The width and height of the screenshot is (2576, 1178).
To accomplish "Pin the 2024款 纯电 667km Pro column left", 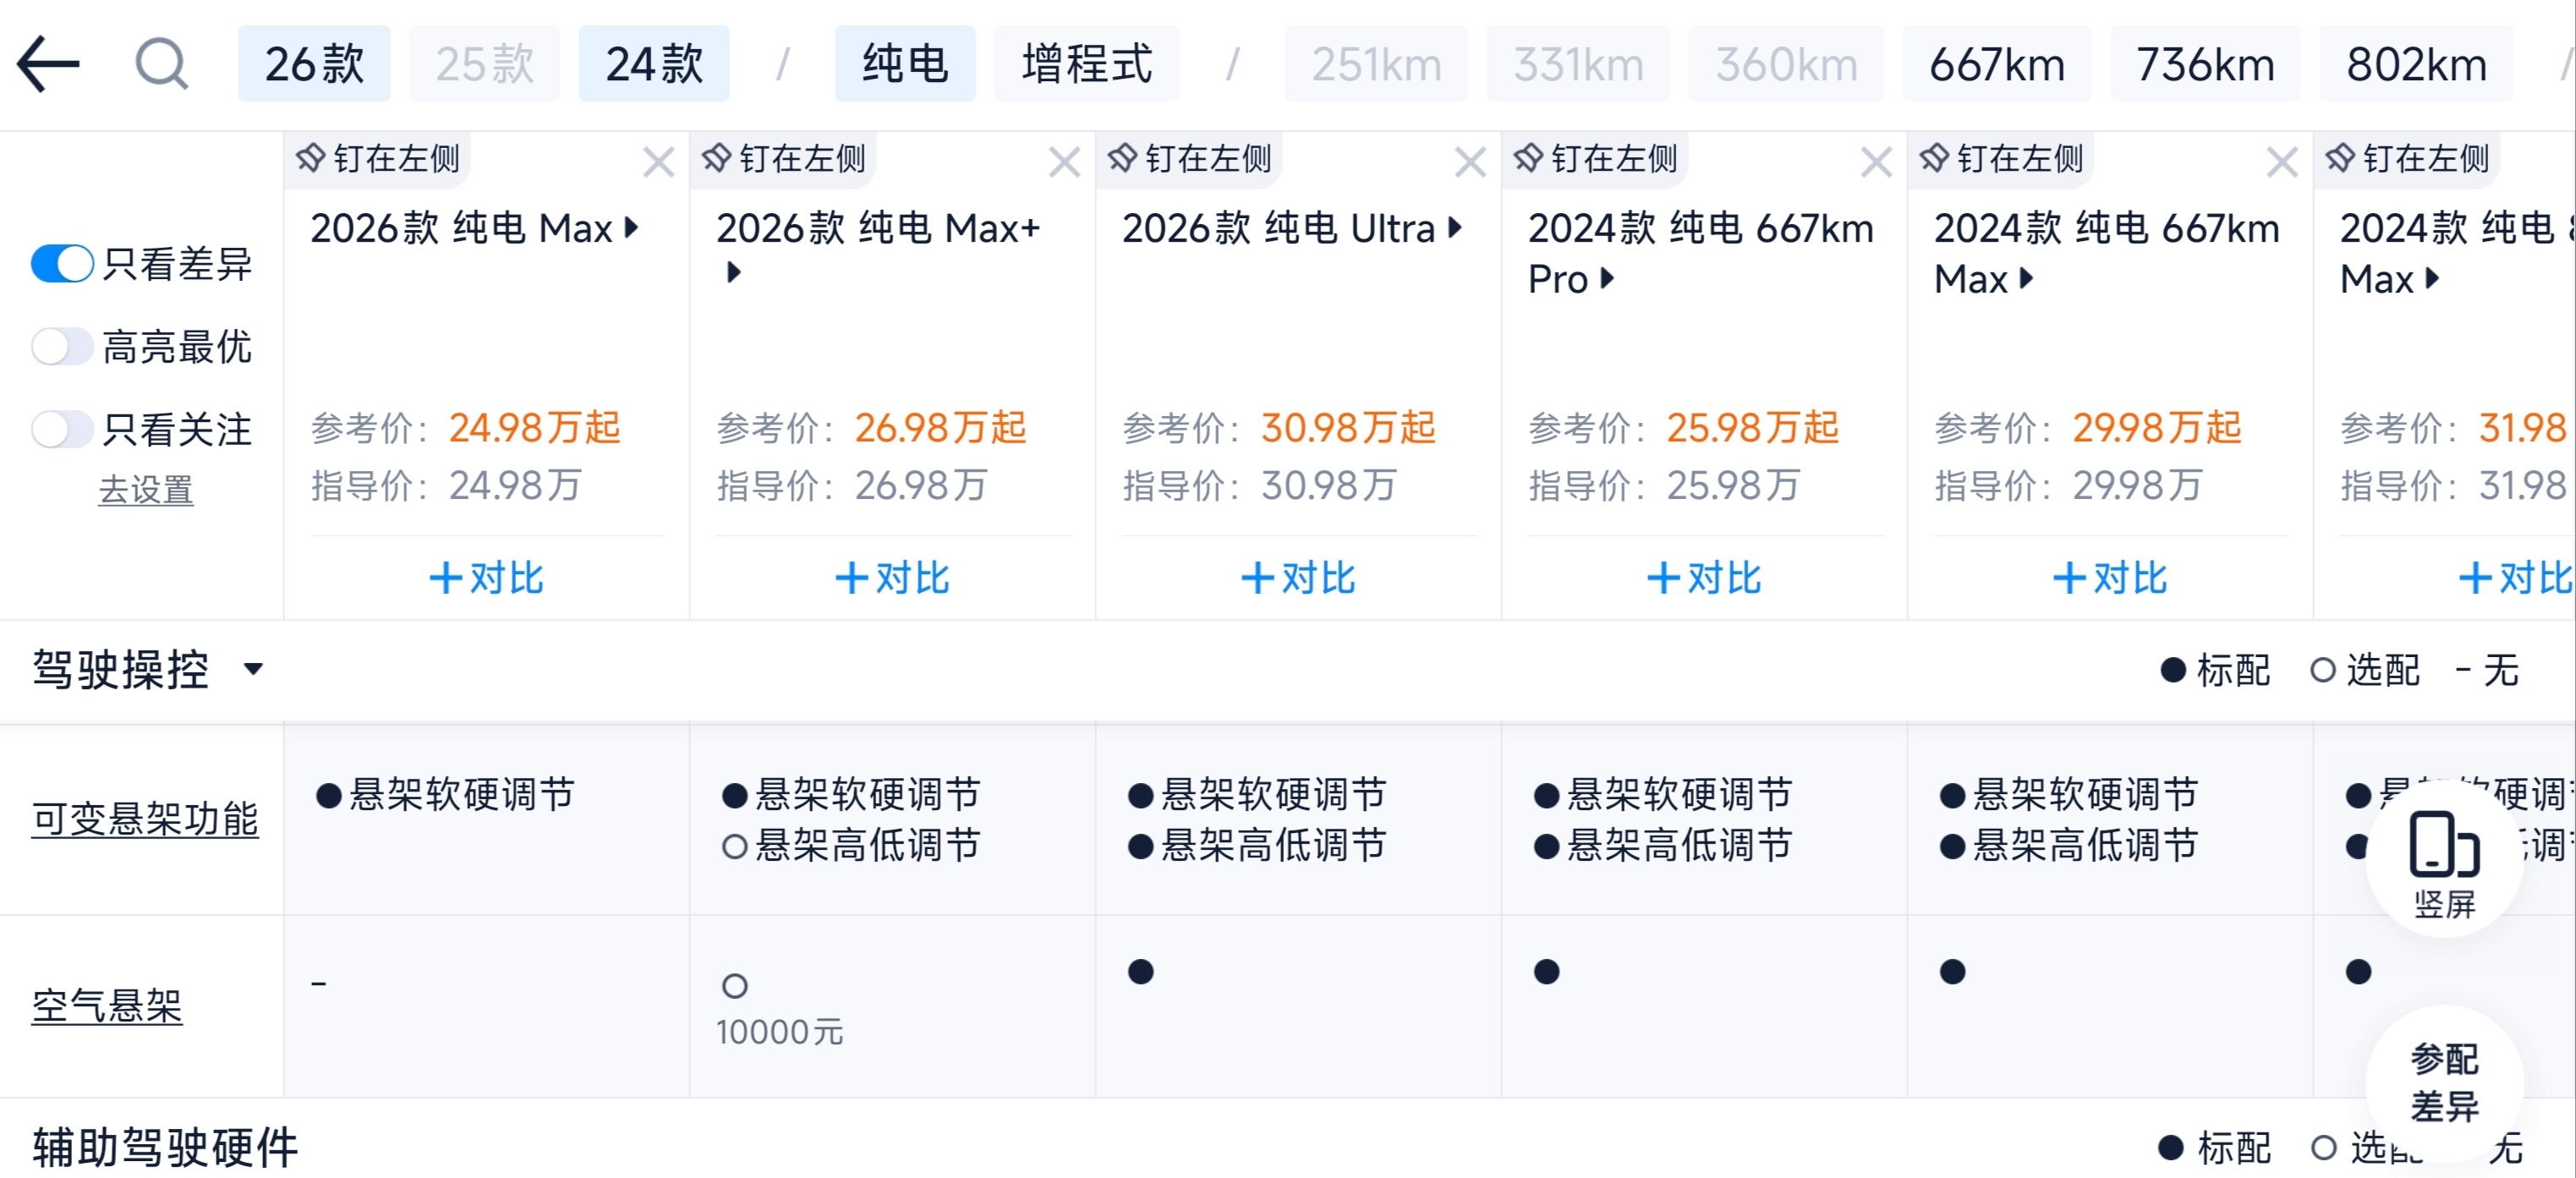I will [x=1596, y=159].
